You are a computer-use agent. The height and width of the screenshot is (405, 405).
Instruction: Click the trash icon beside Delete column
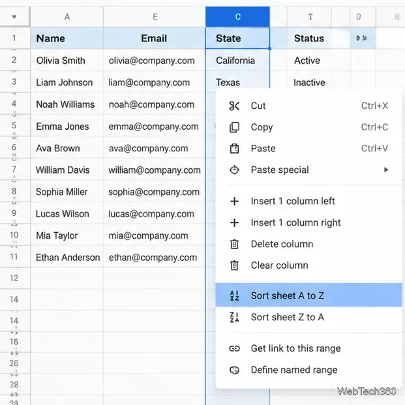click(234, 244)
